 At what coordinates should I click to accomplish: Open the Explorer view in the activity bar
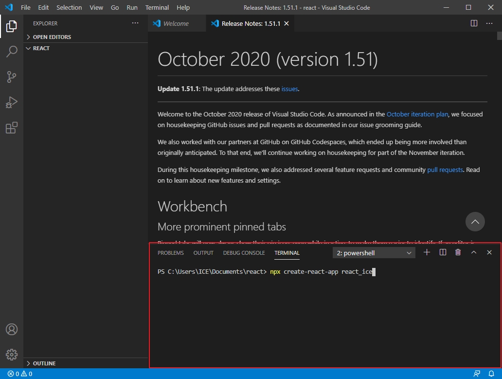pos(12,26)
